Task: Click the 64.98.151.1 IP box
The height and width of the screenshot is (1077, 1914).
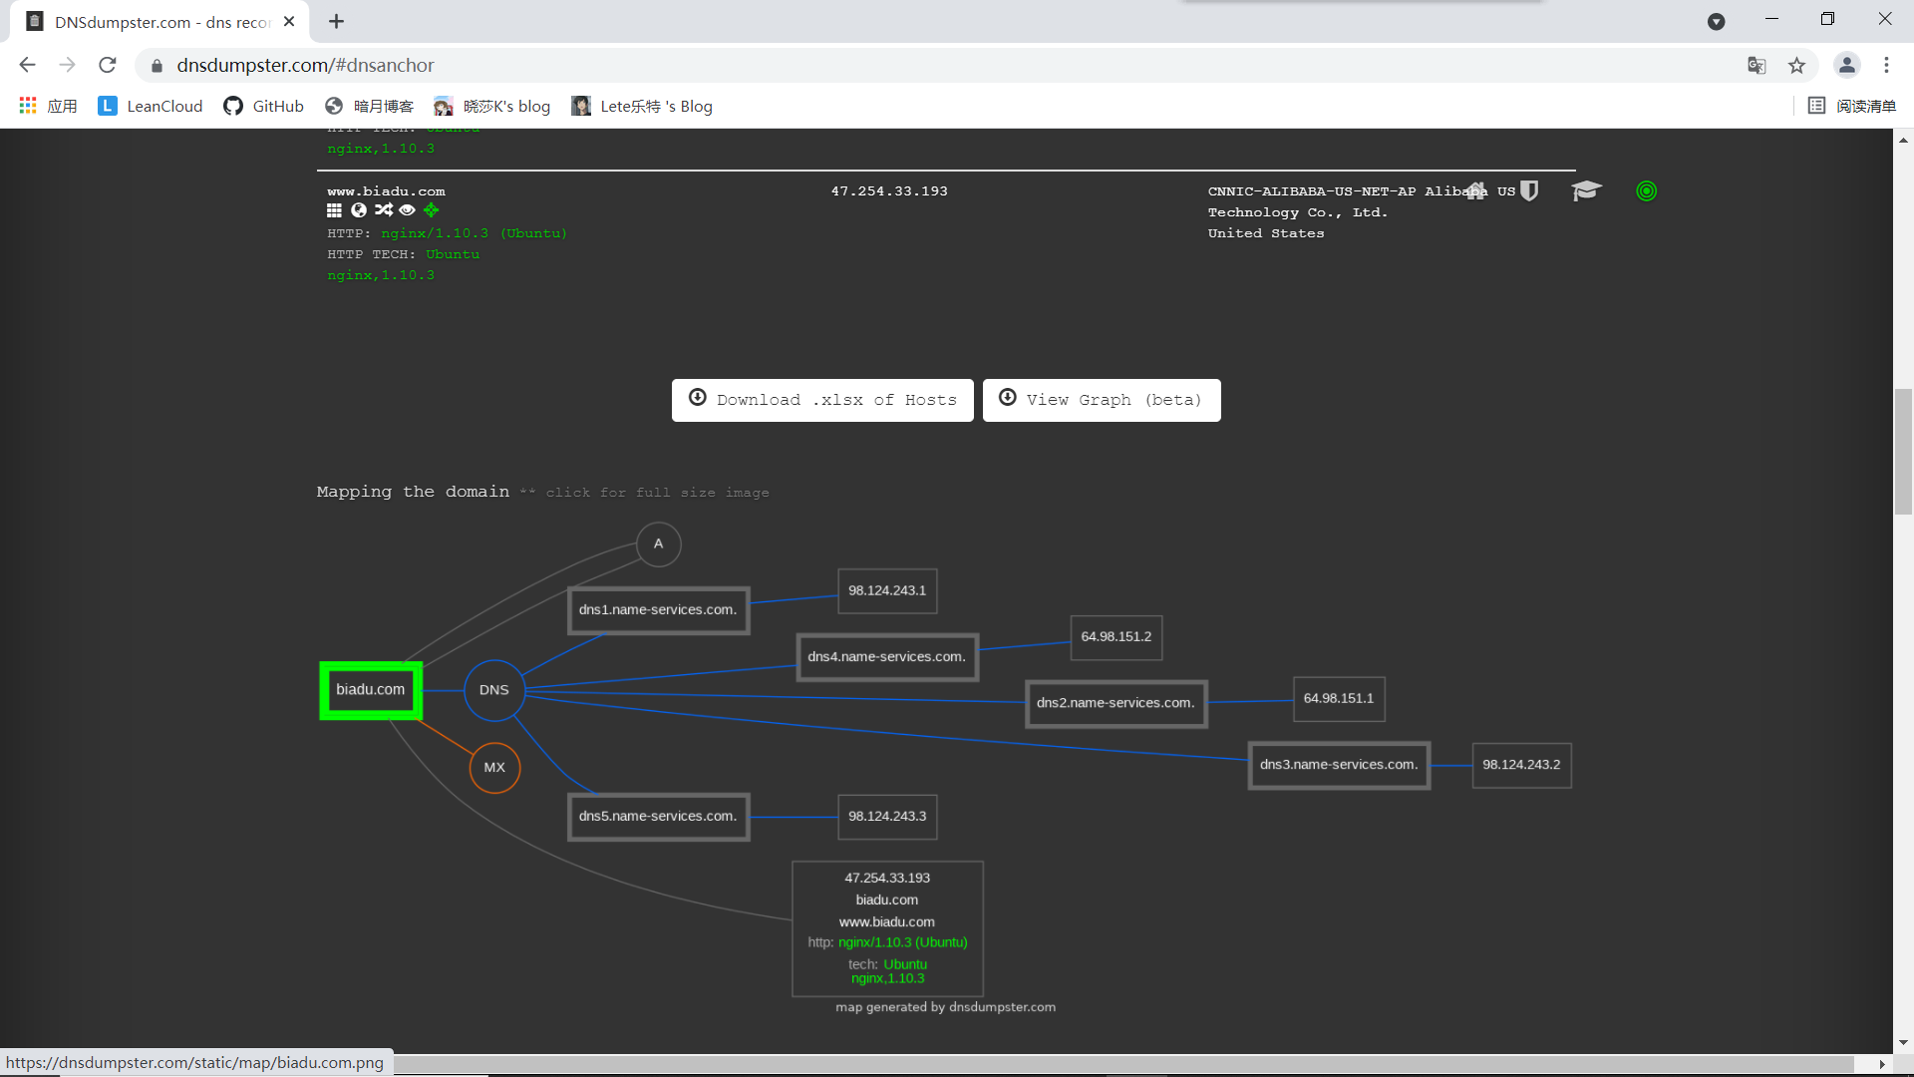Action: [x=1339, y=699]
